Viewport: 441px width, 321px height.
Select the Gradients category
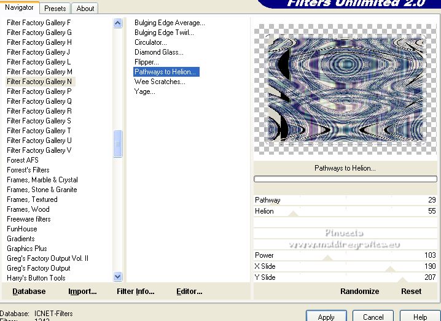coord(21,239)
